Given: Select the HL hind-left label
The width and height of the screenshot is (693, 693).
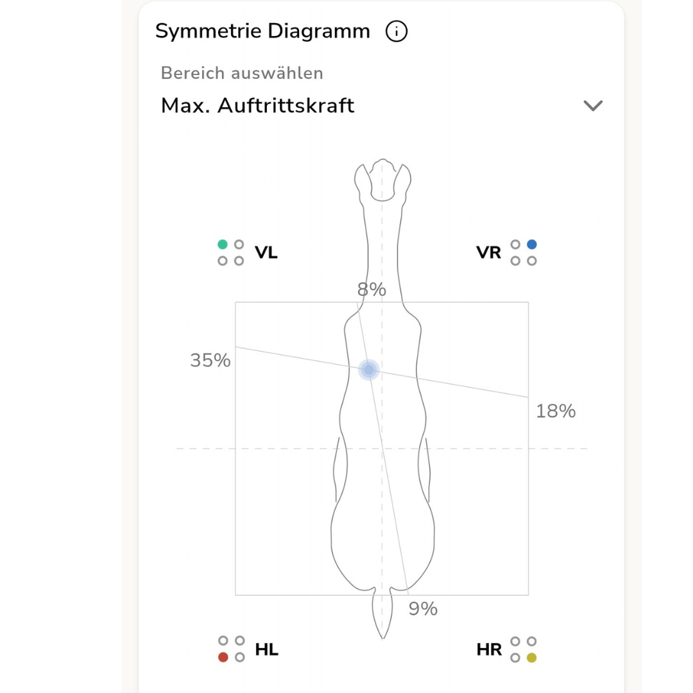Looking at the screenshot, I should [x=266, y=649].
